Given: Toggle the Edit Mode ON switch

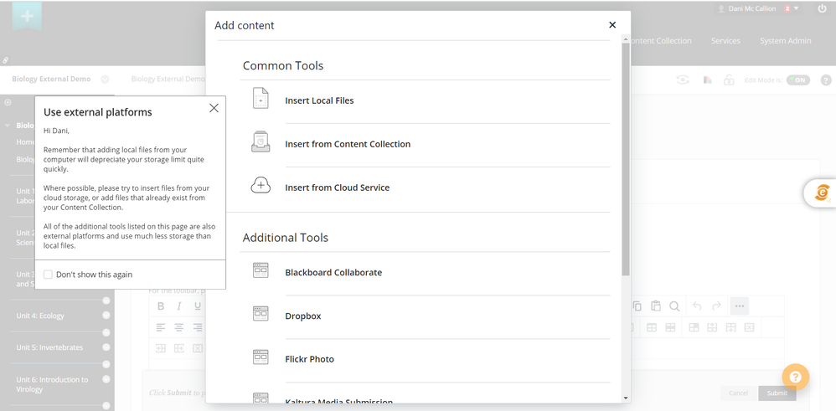Looking at the screenshot, I should tap(798, 80).
